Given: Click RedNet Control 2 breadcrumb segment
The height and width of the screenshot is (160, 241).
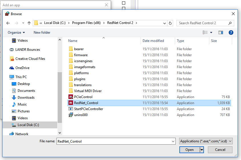Looking at the screenshot, I should 120,23.
